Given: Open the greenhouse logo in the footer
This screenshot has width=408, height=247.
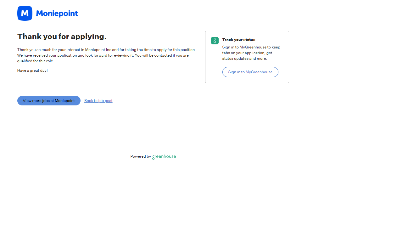Looking at the screenshot, I should coord(164,156).
